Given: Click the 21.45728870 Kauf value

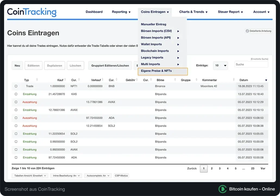Looking at the screenshot, I should pos(57,94).
